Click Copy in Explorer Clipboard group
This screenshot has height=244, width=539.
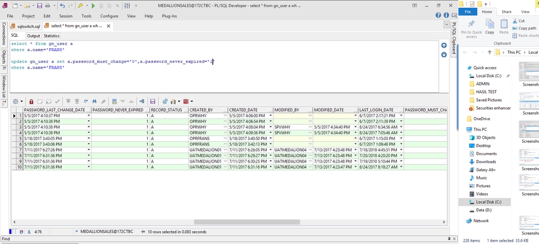[x=490, y=26]
